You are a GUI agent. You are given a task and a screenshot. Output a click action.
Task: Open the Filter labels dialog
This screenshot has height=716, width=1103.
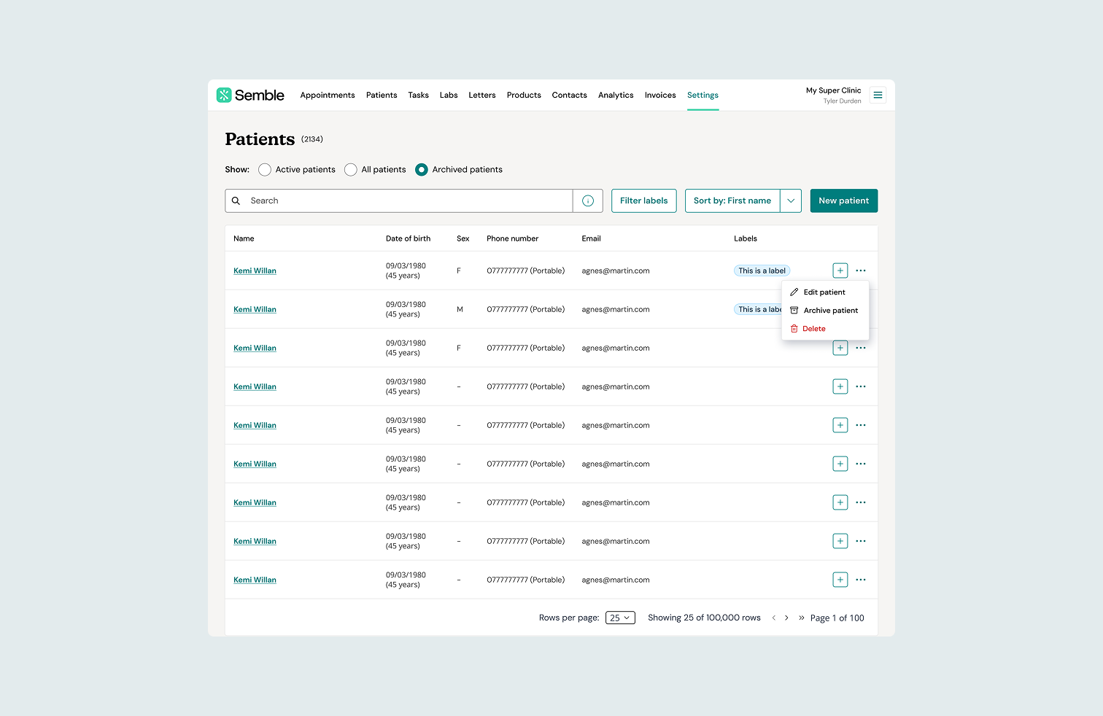click(643, 201)
